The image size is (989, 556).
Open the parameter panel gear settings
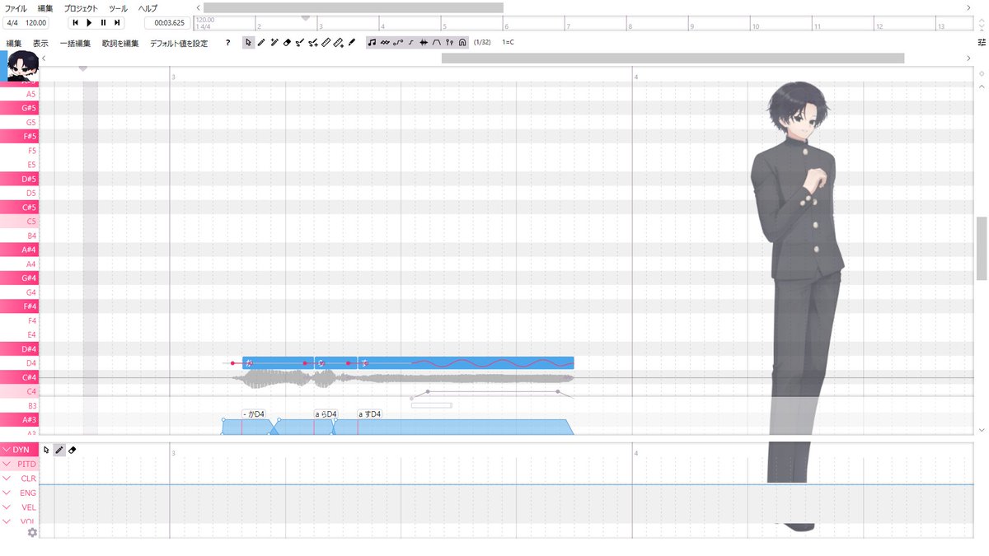(32, 532)
